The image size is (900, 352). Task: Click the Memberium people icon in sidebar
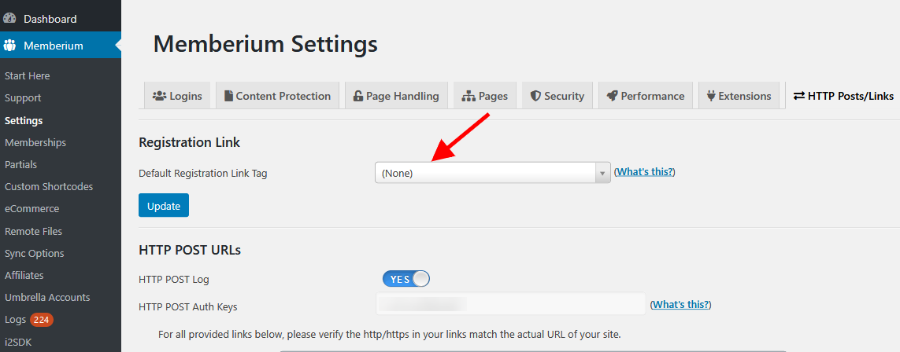(x=9, y=46)
